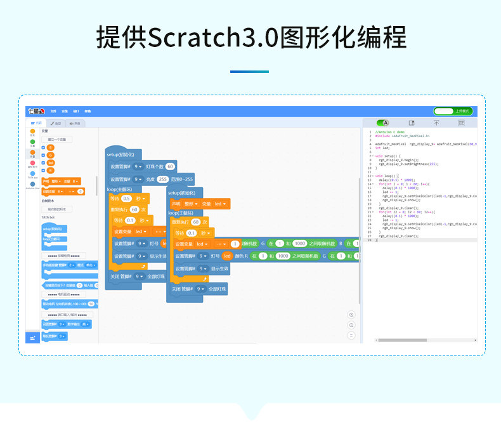The height and width of the screenshot is (438, 501).
Task: Open the last header menu 帮助
Action: (x=88, y=111)
